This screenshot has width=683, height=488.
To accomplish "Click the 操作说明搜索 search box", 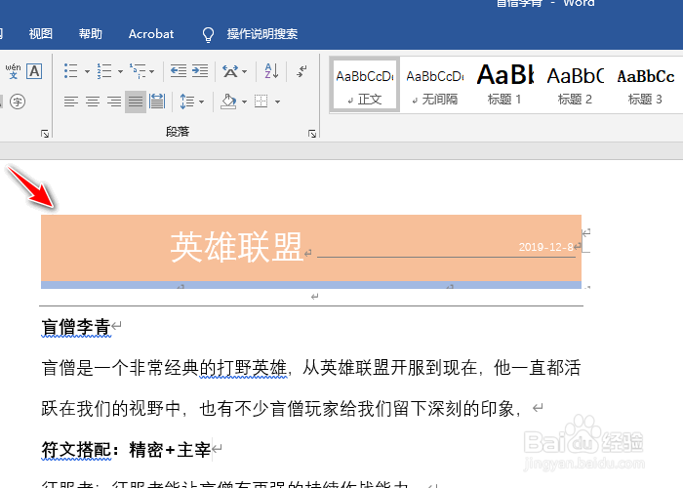I will pyautogui.click(x=262, y=34).
